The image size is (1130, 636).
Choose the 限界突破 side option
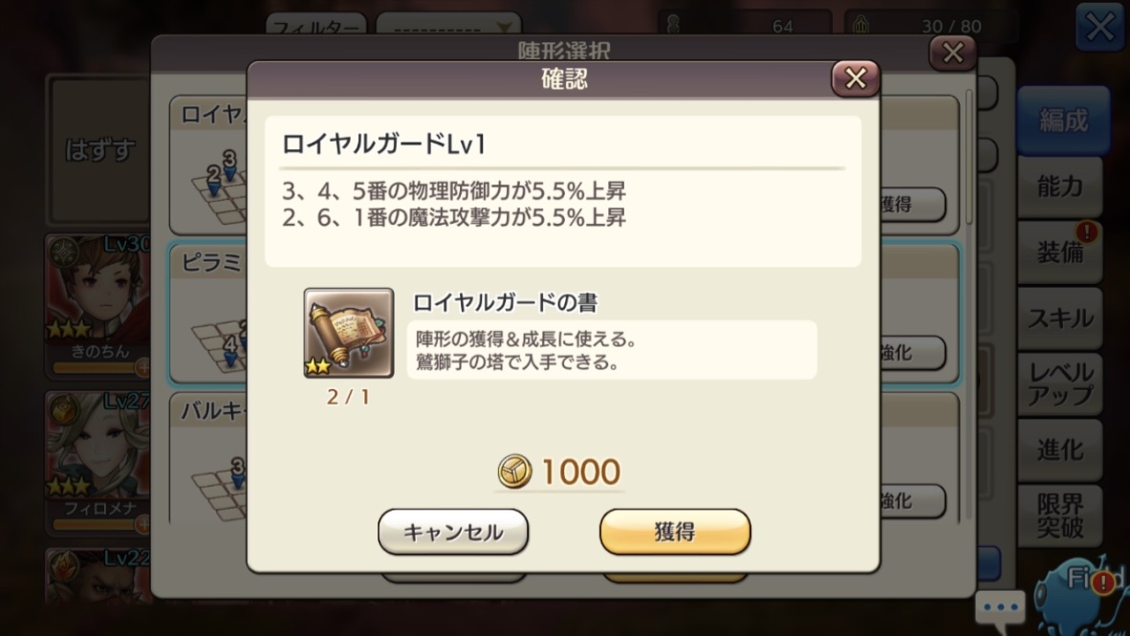[1060, 515]
